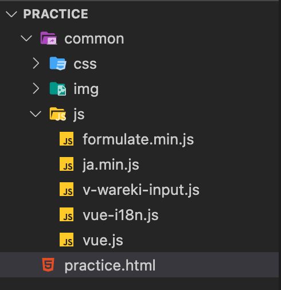This screenshot has height=290, width=281.
Task: Collapse the common folder chevron
Action: [x=26, y=38]
